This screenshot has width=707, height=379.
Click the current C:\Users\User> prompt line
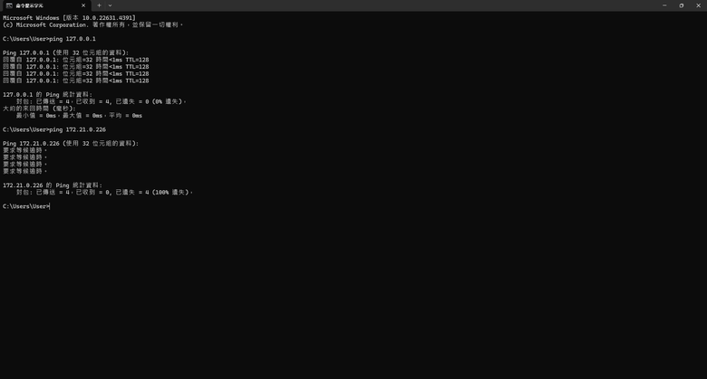click(x=26, y=206)
